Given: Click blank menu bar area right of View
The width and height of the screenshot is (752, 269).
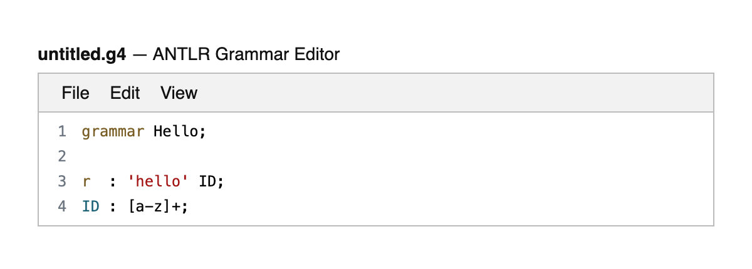Looking at the screenshot, I should click(439, 93).
